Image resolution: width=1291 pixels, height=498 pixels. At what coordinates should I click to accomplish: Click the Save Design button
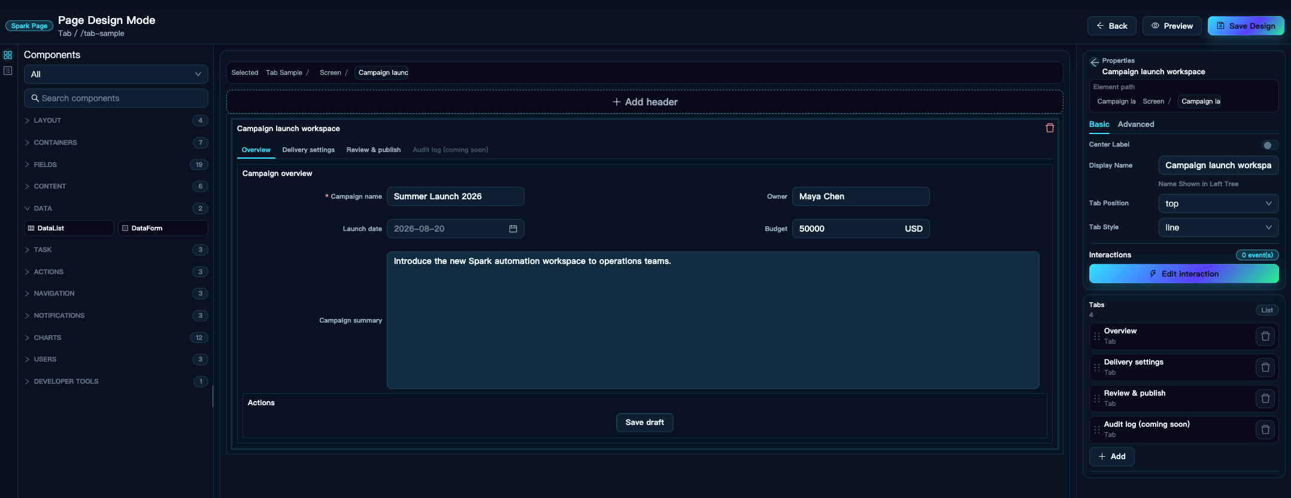(x=1245, y=26)
